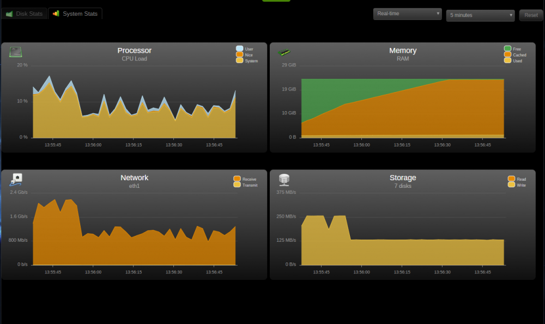The image size is (545, 324).
Task: Click the 29 GiB axis label
Action: [289, 65]
